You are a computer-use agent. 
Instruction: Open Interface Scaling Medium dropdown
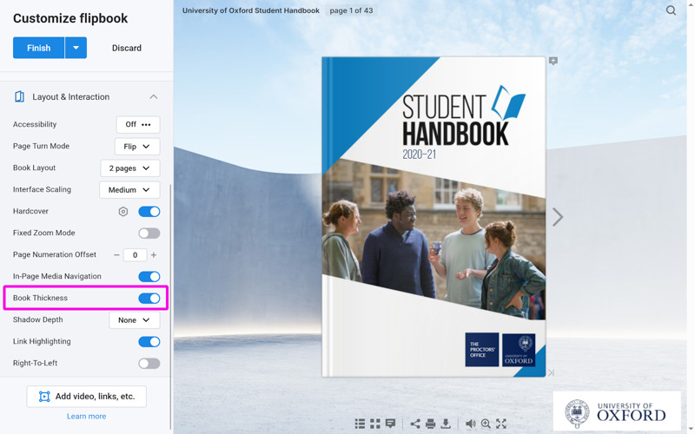tap(129, 190)
